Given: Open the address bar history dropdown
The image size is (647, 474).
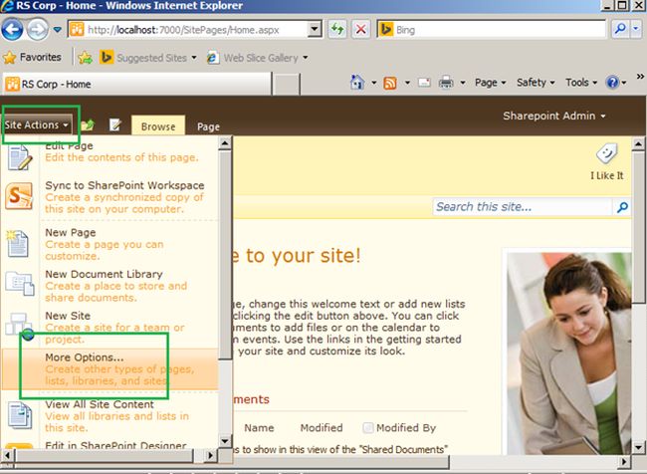Looking at the screenshot, I should (315, 29).
